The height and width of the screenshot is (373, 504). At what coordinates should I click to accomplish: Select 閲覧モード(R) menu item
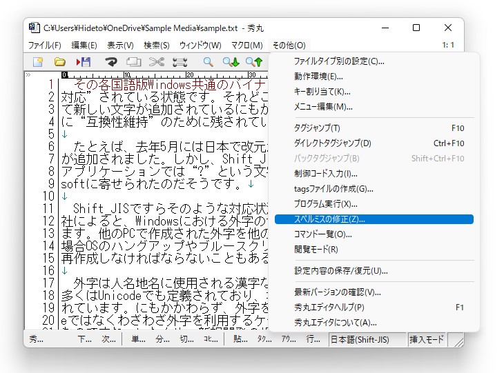tap(374, 250)
